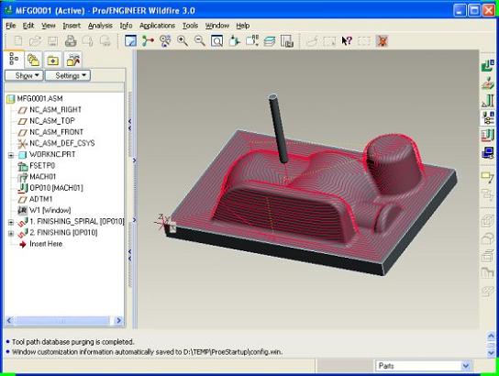The width and height of the screenshot is (499, 376).
Task: Open the Edit menu
Action: click(x=28, y=26)
